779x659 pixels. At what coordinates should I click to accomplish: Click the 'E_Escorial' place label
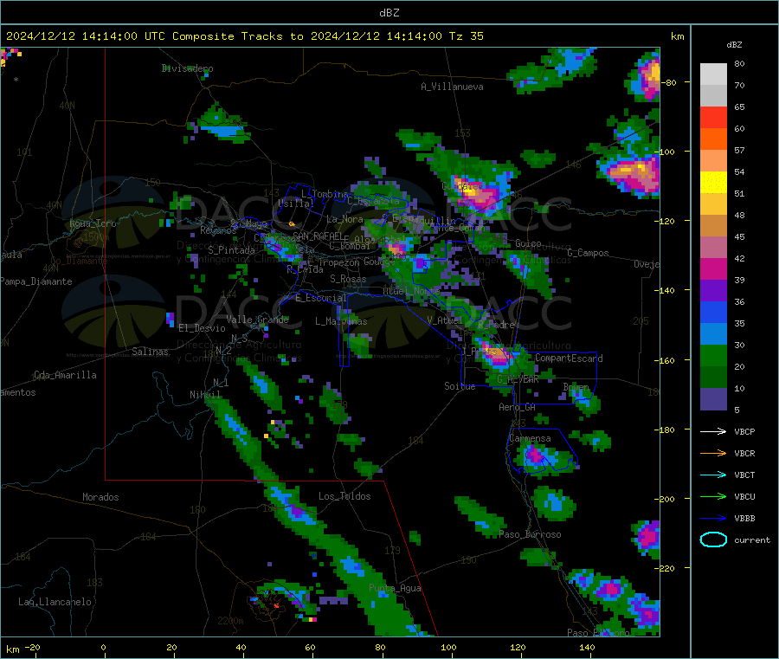[x=321, y=298]
